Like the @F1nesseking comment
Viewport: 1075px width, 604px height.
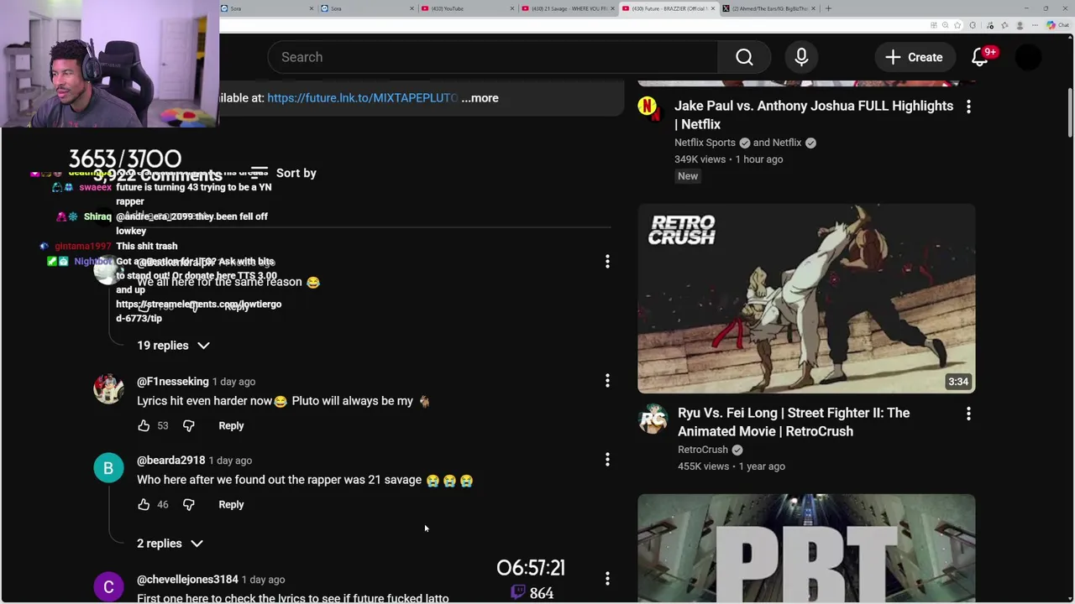pos(144,425)
